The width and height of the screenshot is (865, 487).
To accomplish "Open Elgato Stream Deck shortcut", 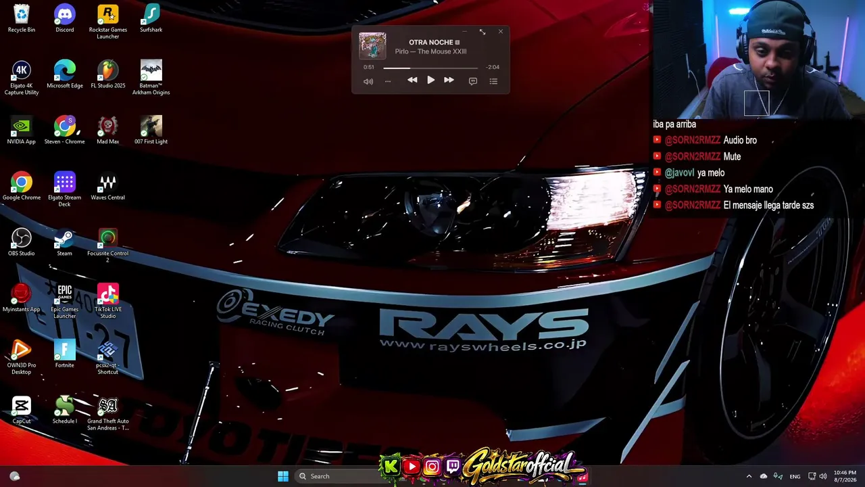I will 65,189.
